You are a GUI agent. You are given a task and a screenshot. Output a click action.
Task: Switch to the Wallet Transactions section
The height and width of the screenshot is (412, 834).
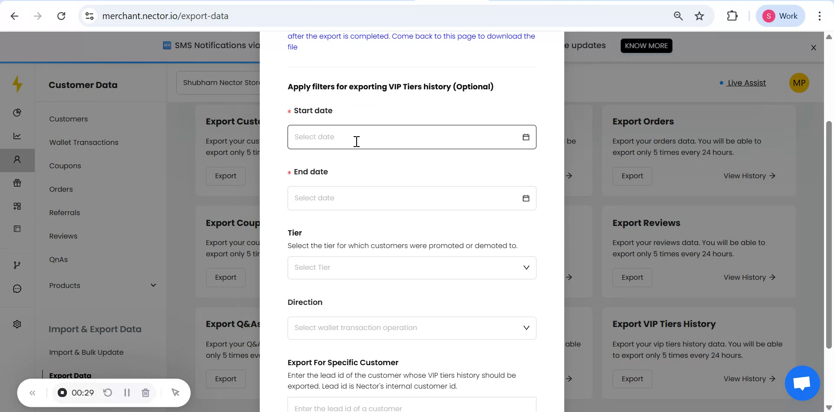tap(83, 142)
